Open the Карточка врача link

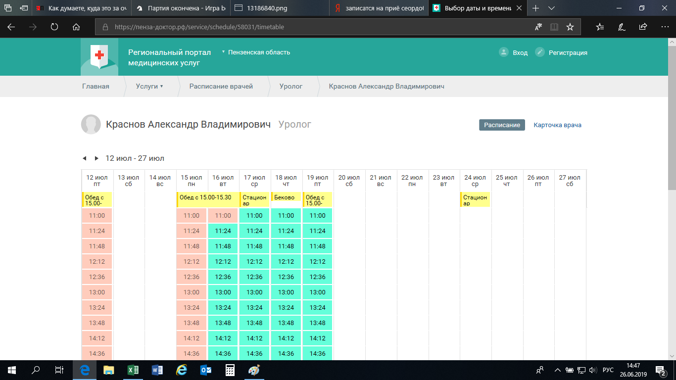(x=557, y=125)
